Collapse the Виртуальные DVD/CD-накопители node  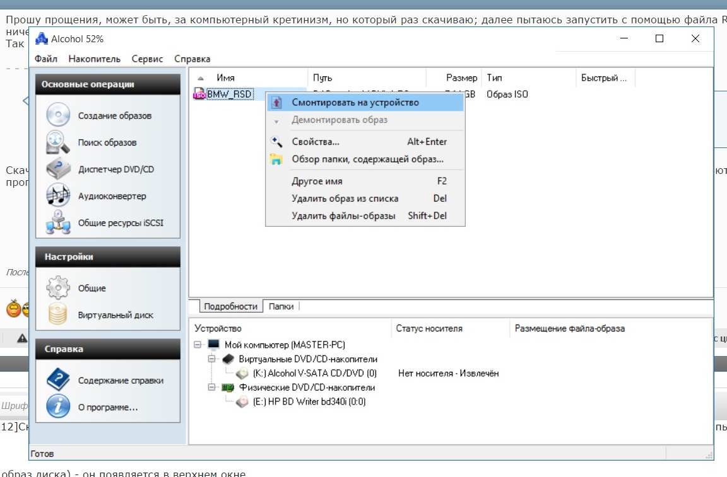coord(211,359)
